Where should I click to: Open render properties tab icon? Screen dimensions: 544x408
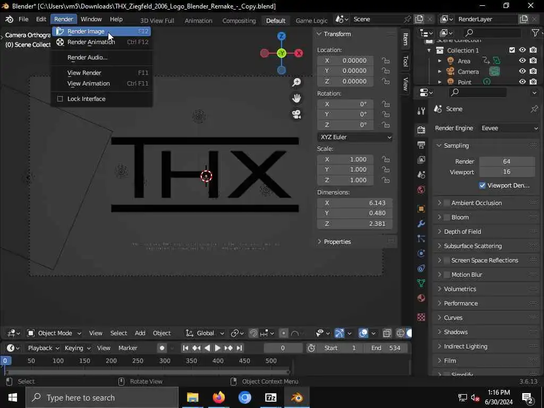click(421, 130)
